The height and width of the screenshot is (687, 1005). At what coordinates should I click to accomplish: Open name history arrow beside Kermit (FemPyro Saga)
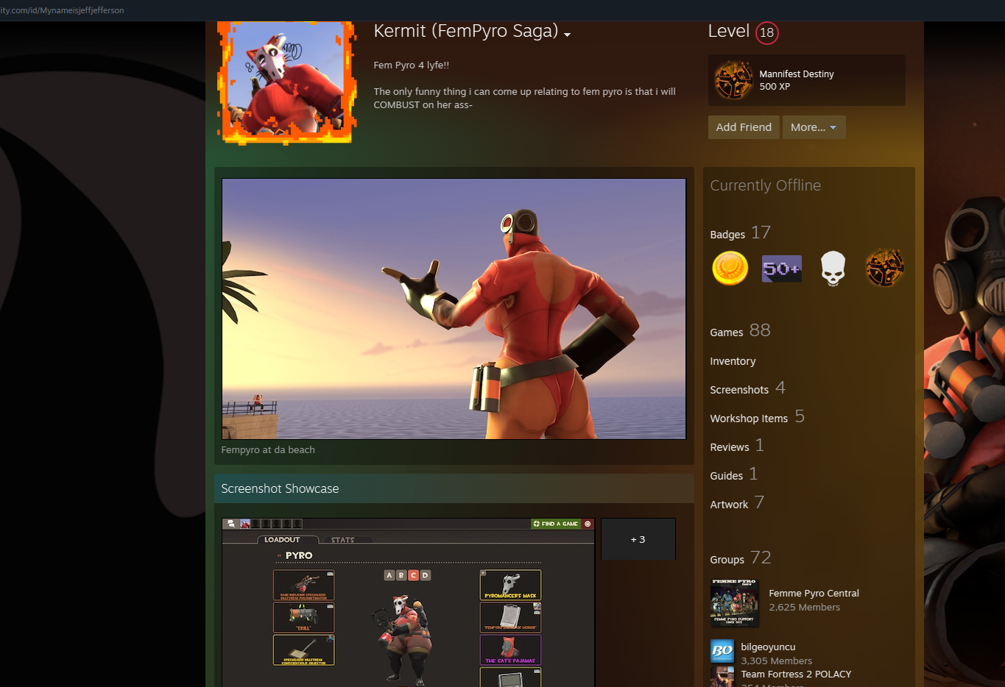click(x=567, y=35)
